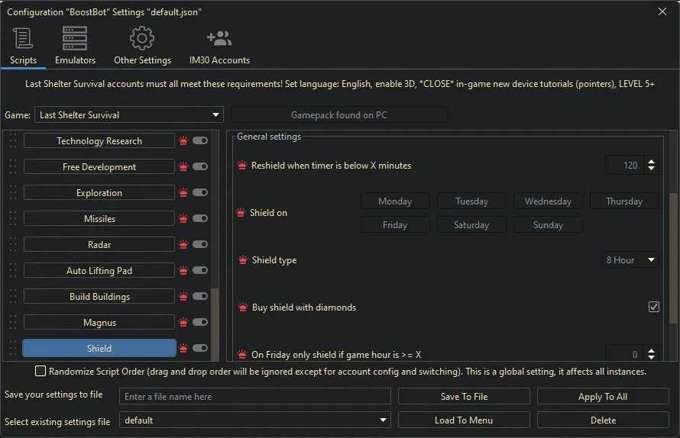Viewport: 680px width, 438px height.
Task: Toggle Free Development script switch
Action: [200, 166]
